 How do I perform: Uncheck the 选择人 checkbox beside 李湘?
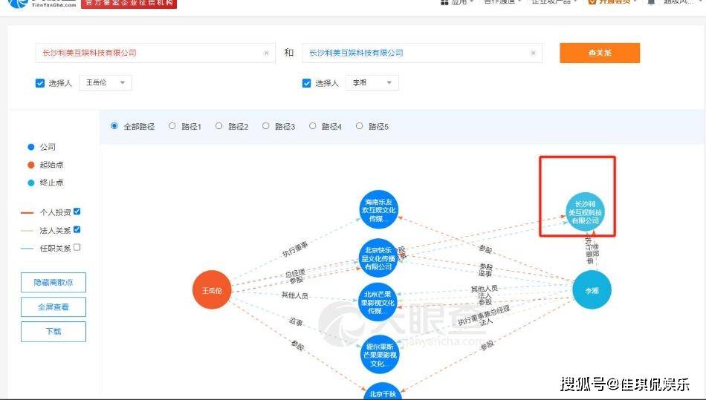tap(307, 83)
